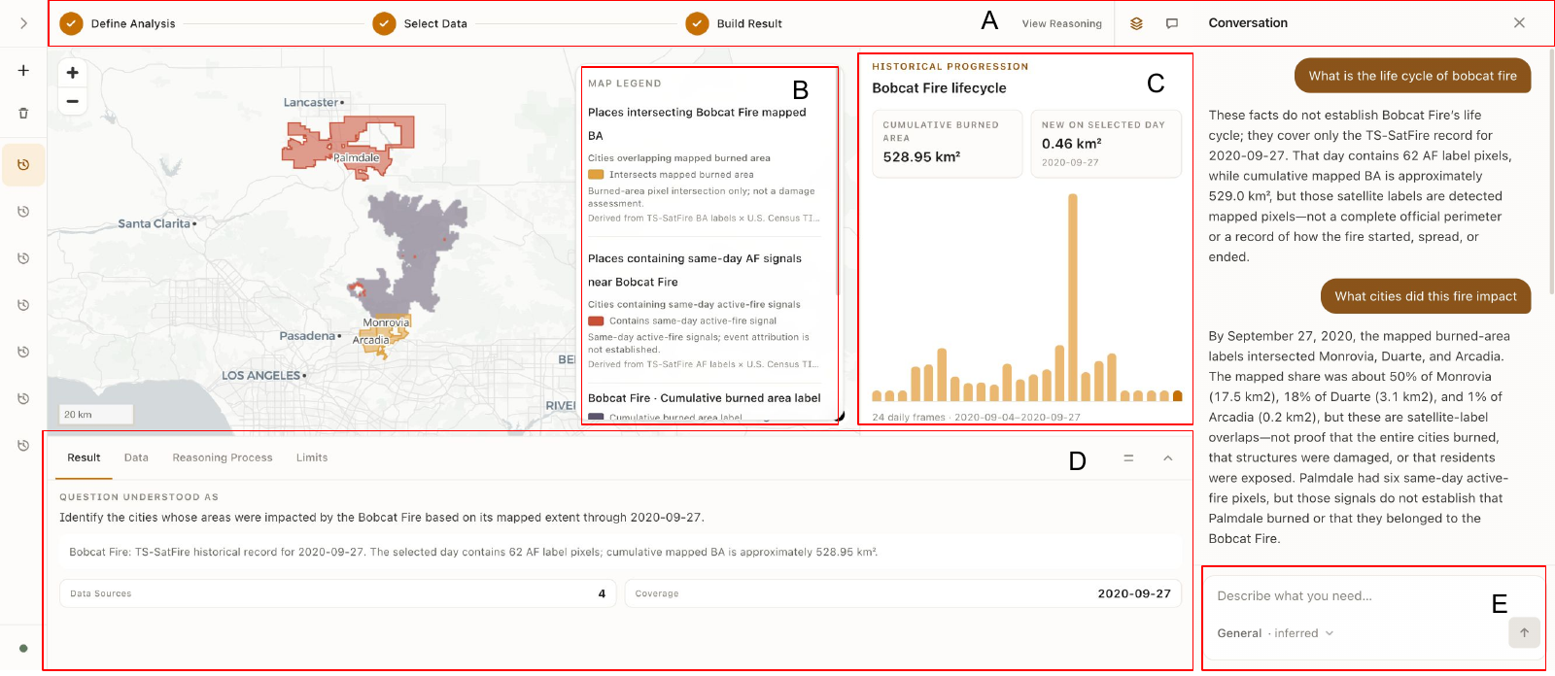1555x676 pixels.
Task: Switch to the Data tab
Action: tap(136, 457)
